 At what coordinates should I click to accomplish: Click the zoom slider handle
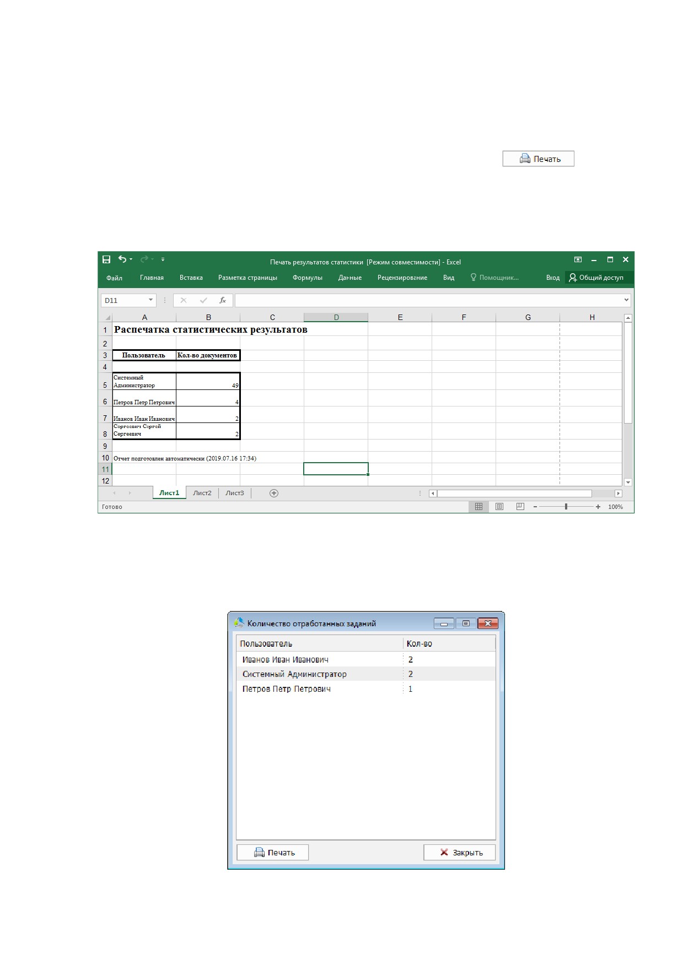click(x=566, y=507)
